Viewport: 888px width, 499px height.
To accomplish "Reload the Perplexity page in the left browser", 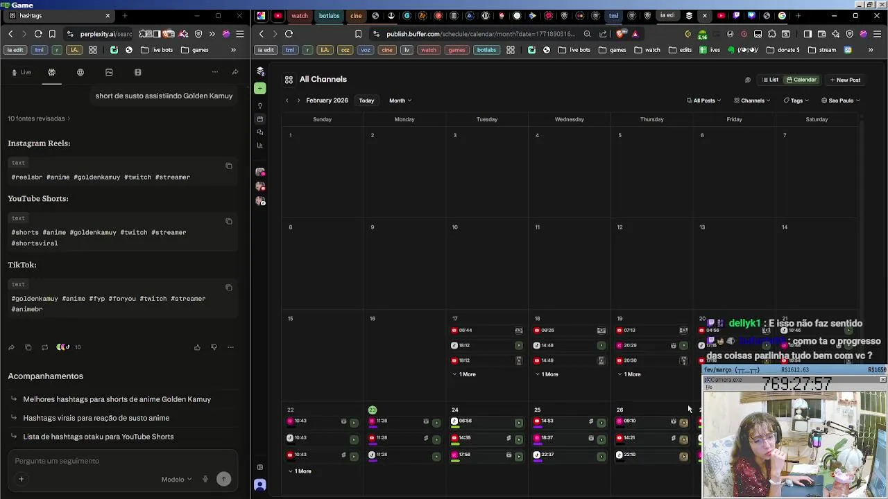I will coord(38,33).
